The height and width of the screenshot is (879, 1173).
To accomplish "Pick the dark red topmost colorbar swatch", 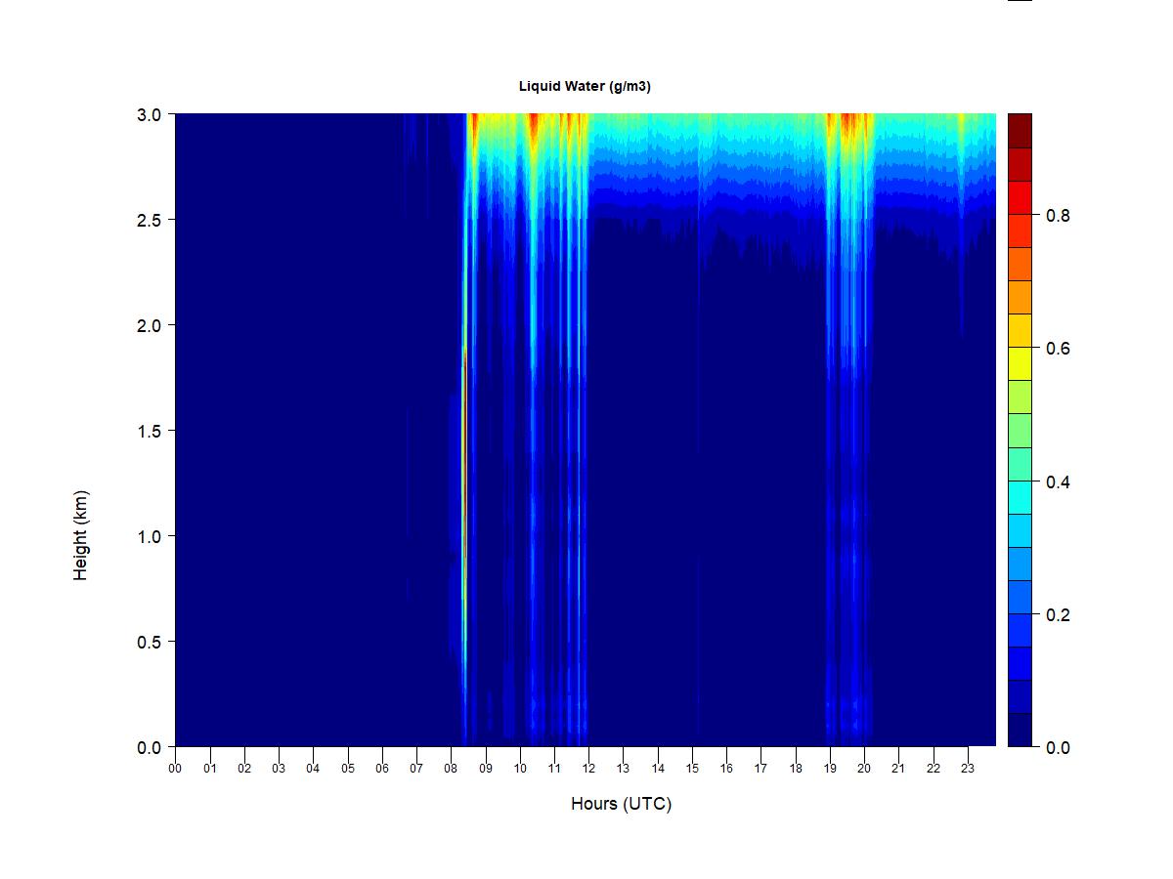I will pyautogui.click(x=1020, y=131).
